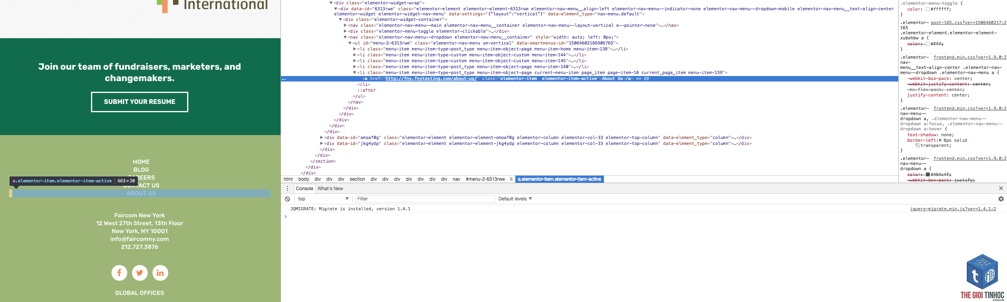The image size is (1007, 302).
Task: Open the Twitter social icon
Action: (140, 273)
